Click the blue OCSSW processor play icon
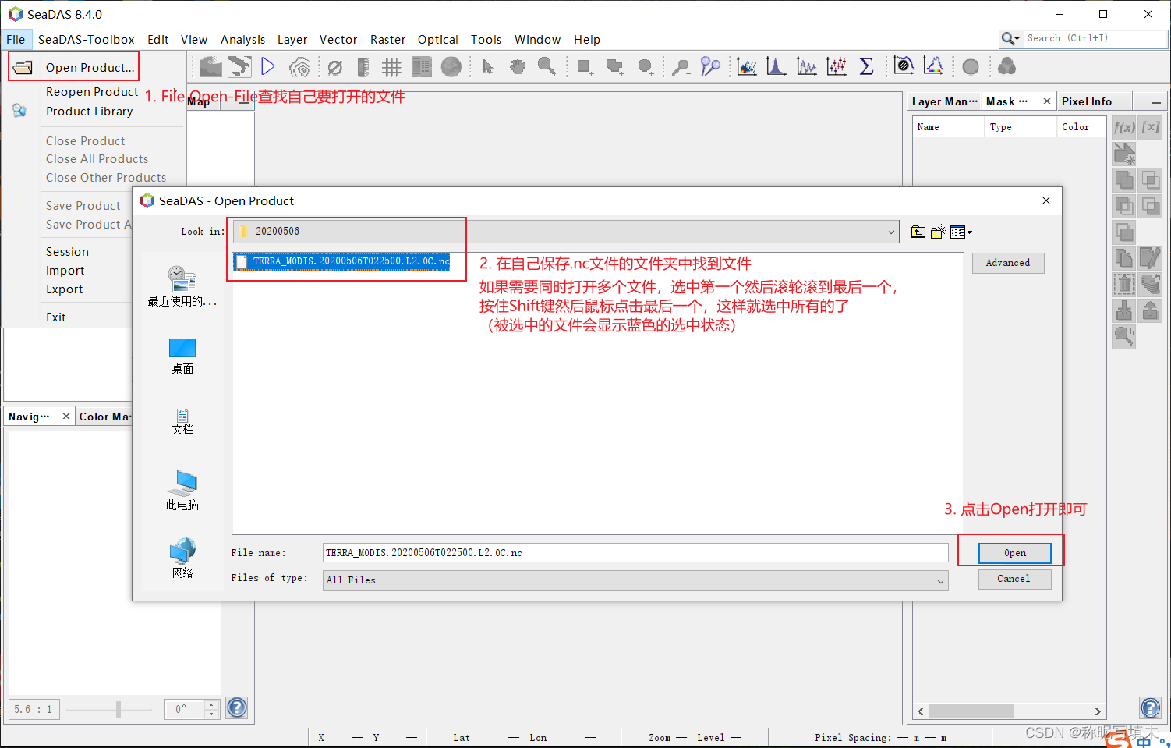 (268, 67)
